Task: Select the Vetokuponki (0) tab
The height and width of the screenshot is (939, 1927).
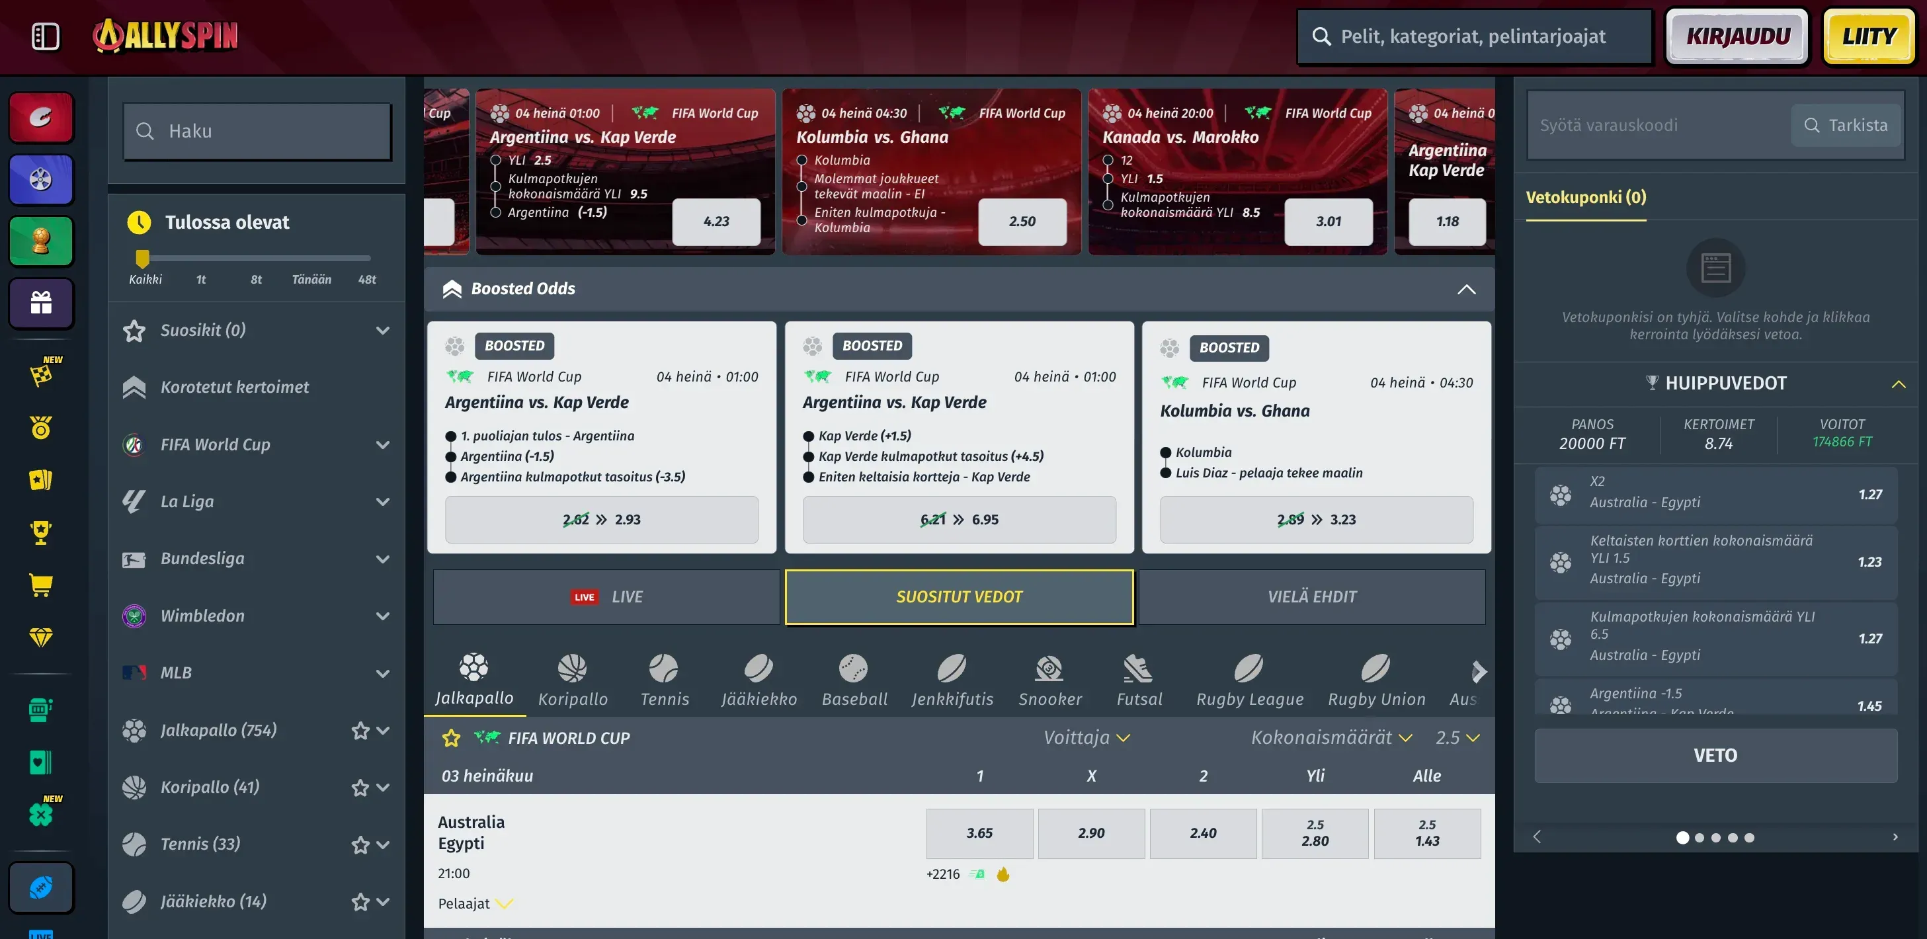Action: click(1586, 198)
